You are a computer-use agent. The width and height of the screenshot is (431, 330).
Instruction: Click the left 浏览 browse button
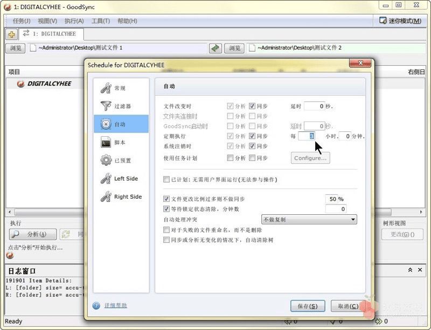[16, 48]
